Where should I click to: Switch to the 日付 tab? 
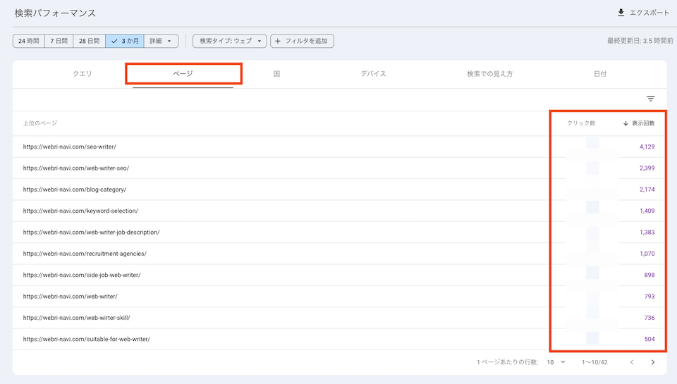pos(600,74)
